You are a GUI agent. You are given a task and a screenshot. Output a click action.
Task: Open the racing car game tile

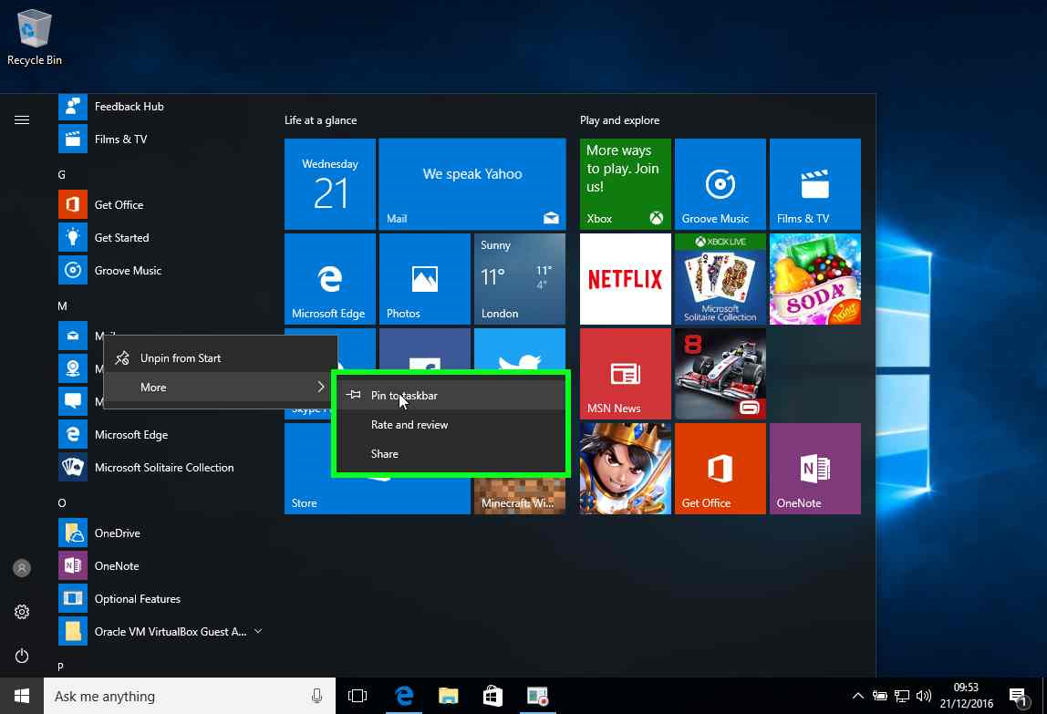click(720, 374)
